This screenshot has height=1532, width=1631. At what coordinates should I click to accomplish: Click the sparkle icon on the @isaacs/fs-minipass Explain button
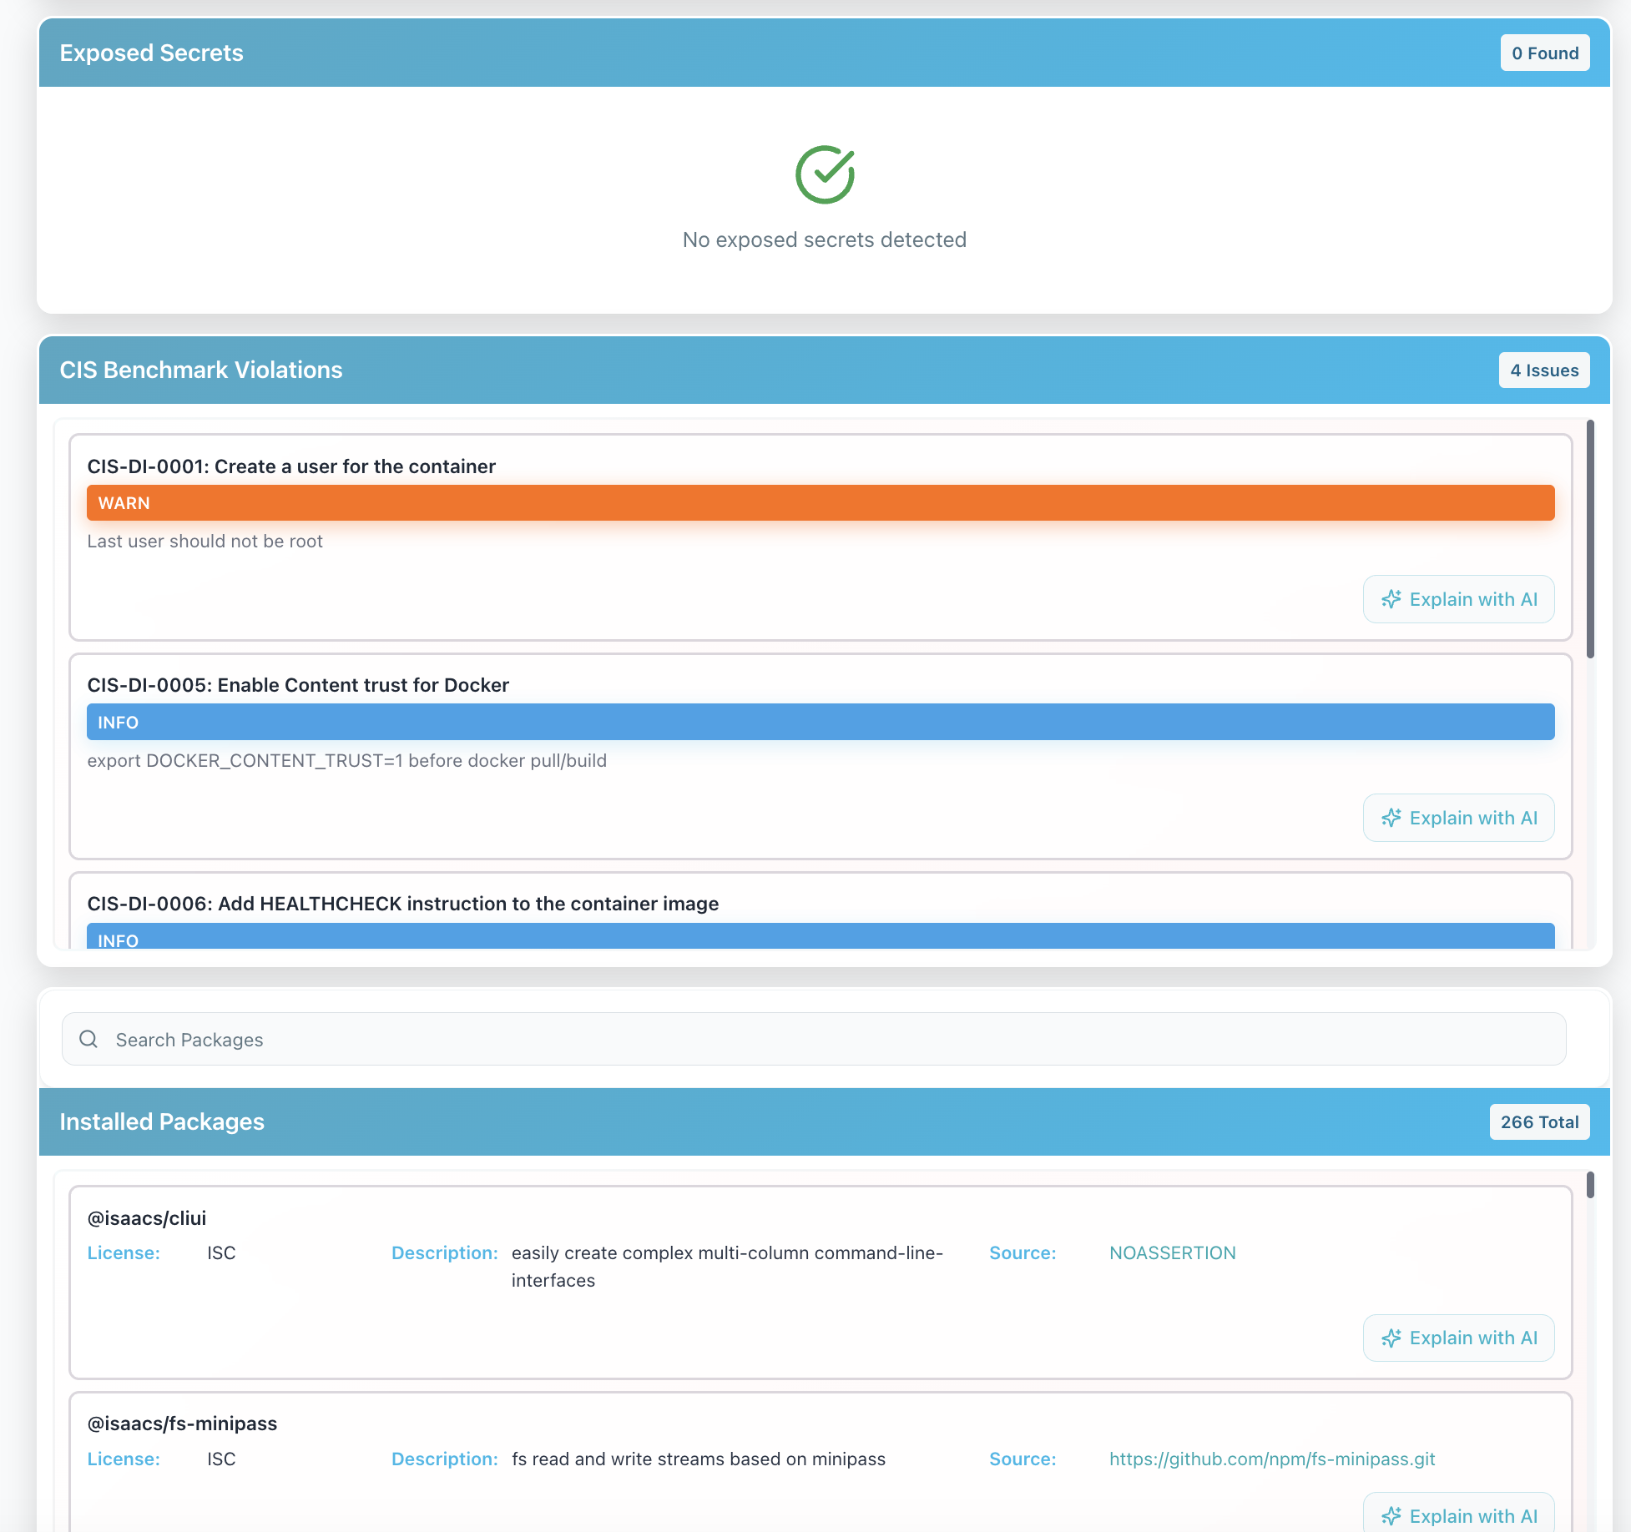pos(1391,1515)
